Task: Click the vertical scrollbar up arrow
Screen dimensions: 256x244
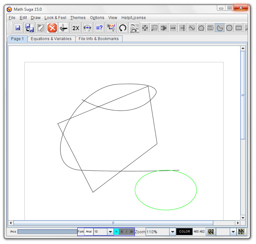Action: point(243,48)
